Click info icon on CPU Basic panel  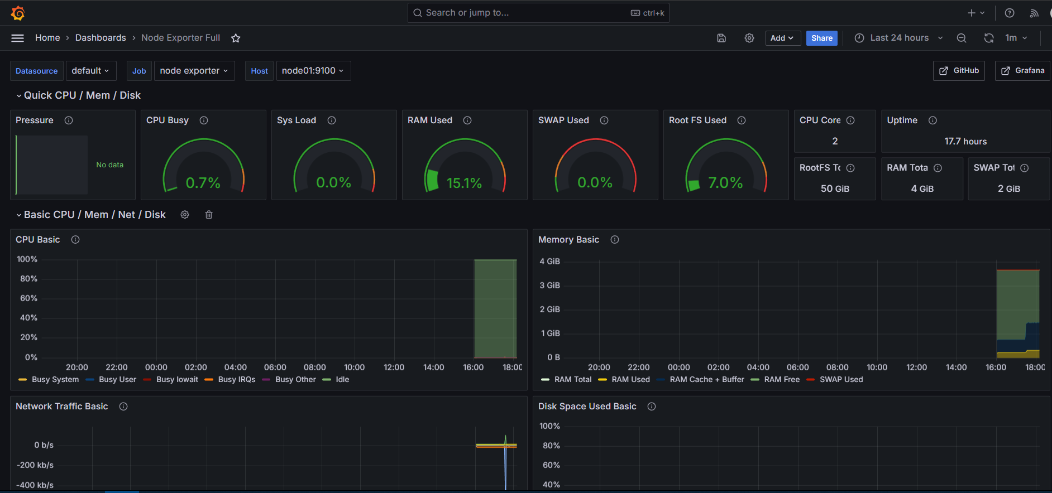[x=75, y=240]
